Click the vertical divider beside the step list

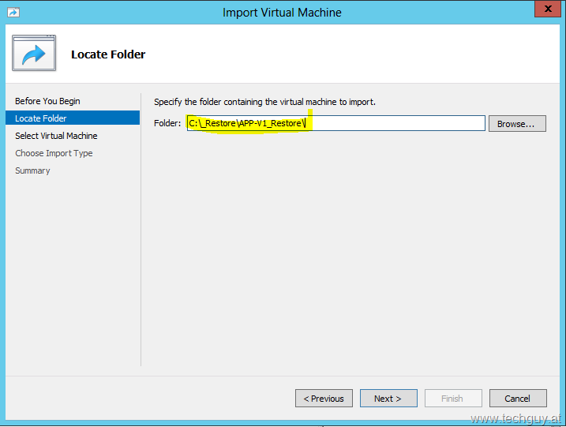coord(141,229)
